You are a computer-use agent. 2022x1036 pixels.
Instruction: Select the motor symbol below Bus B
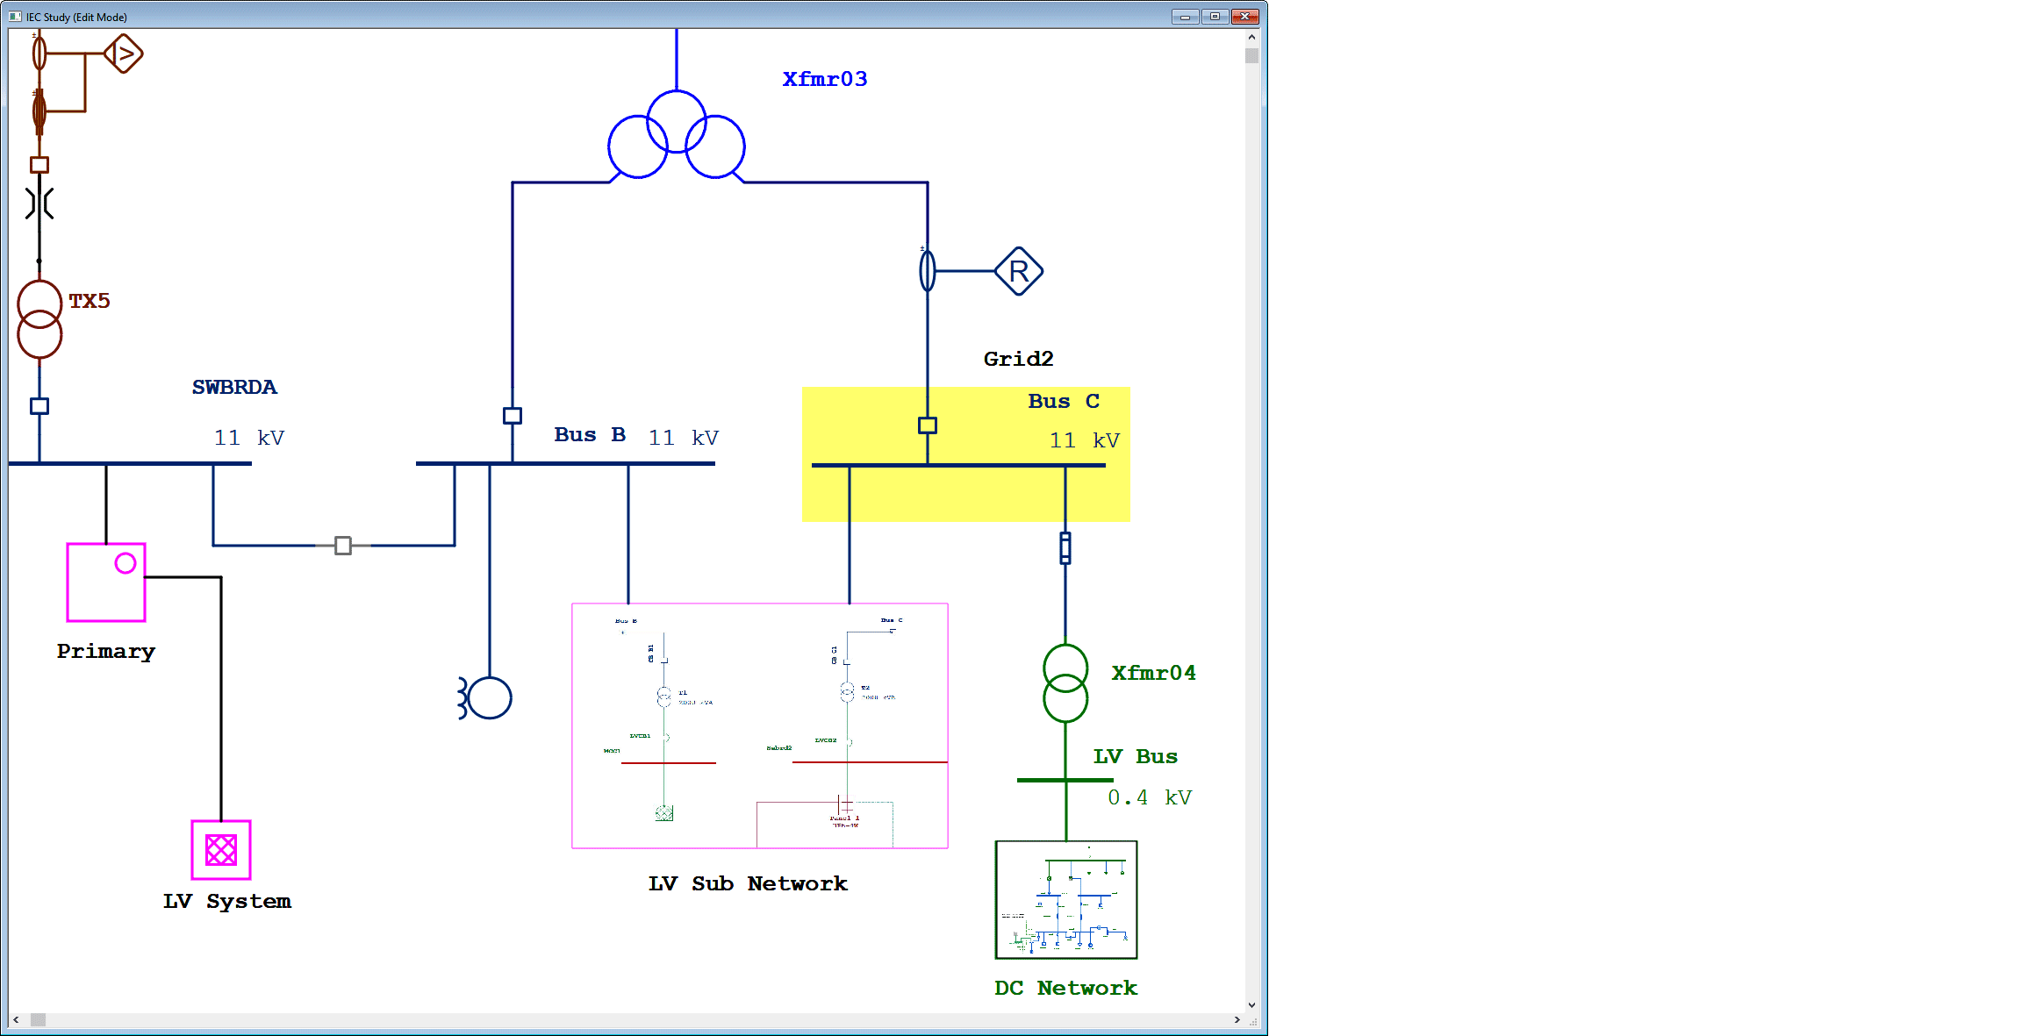coord(489,696)
